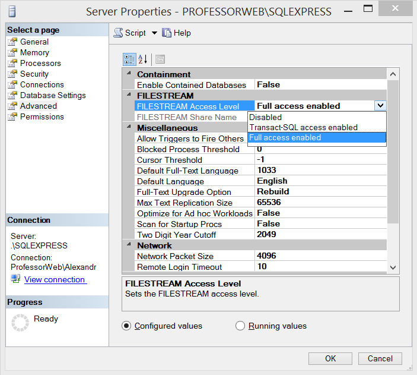Collapse the Network category
This screenshot has width=417, height=375.
[x=129, y=244]
